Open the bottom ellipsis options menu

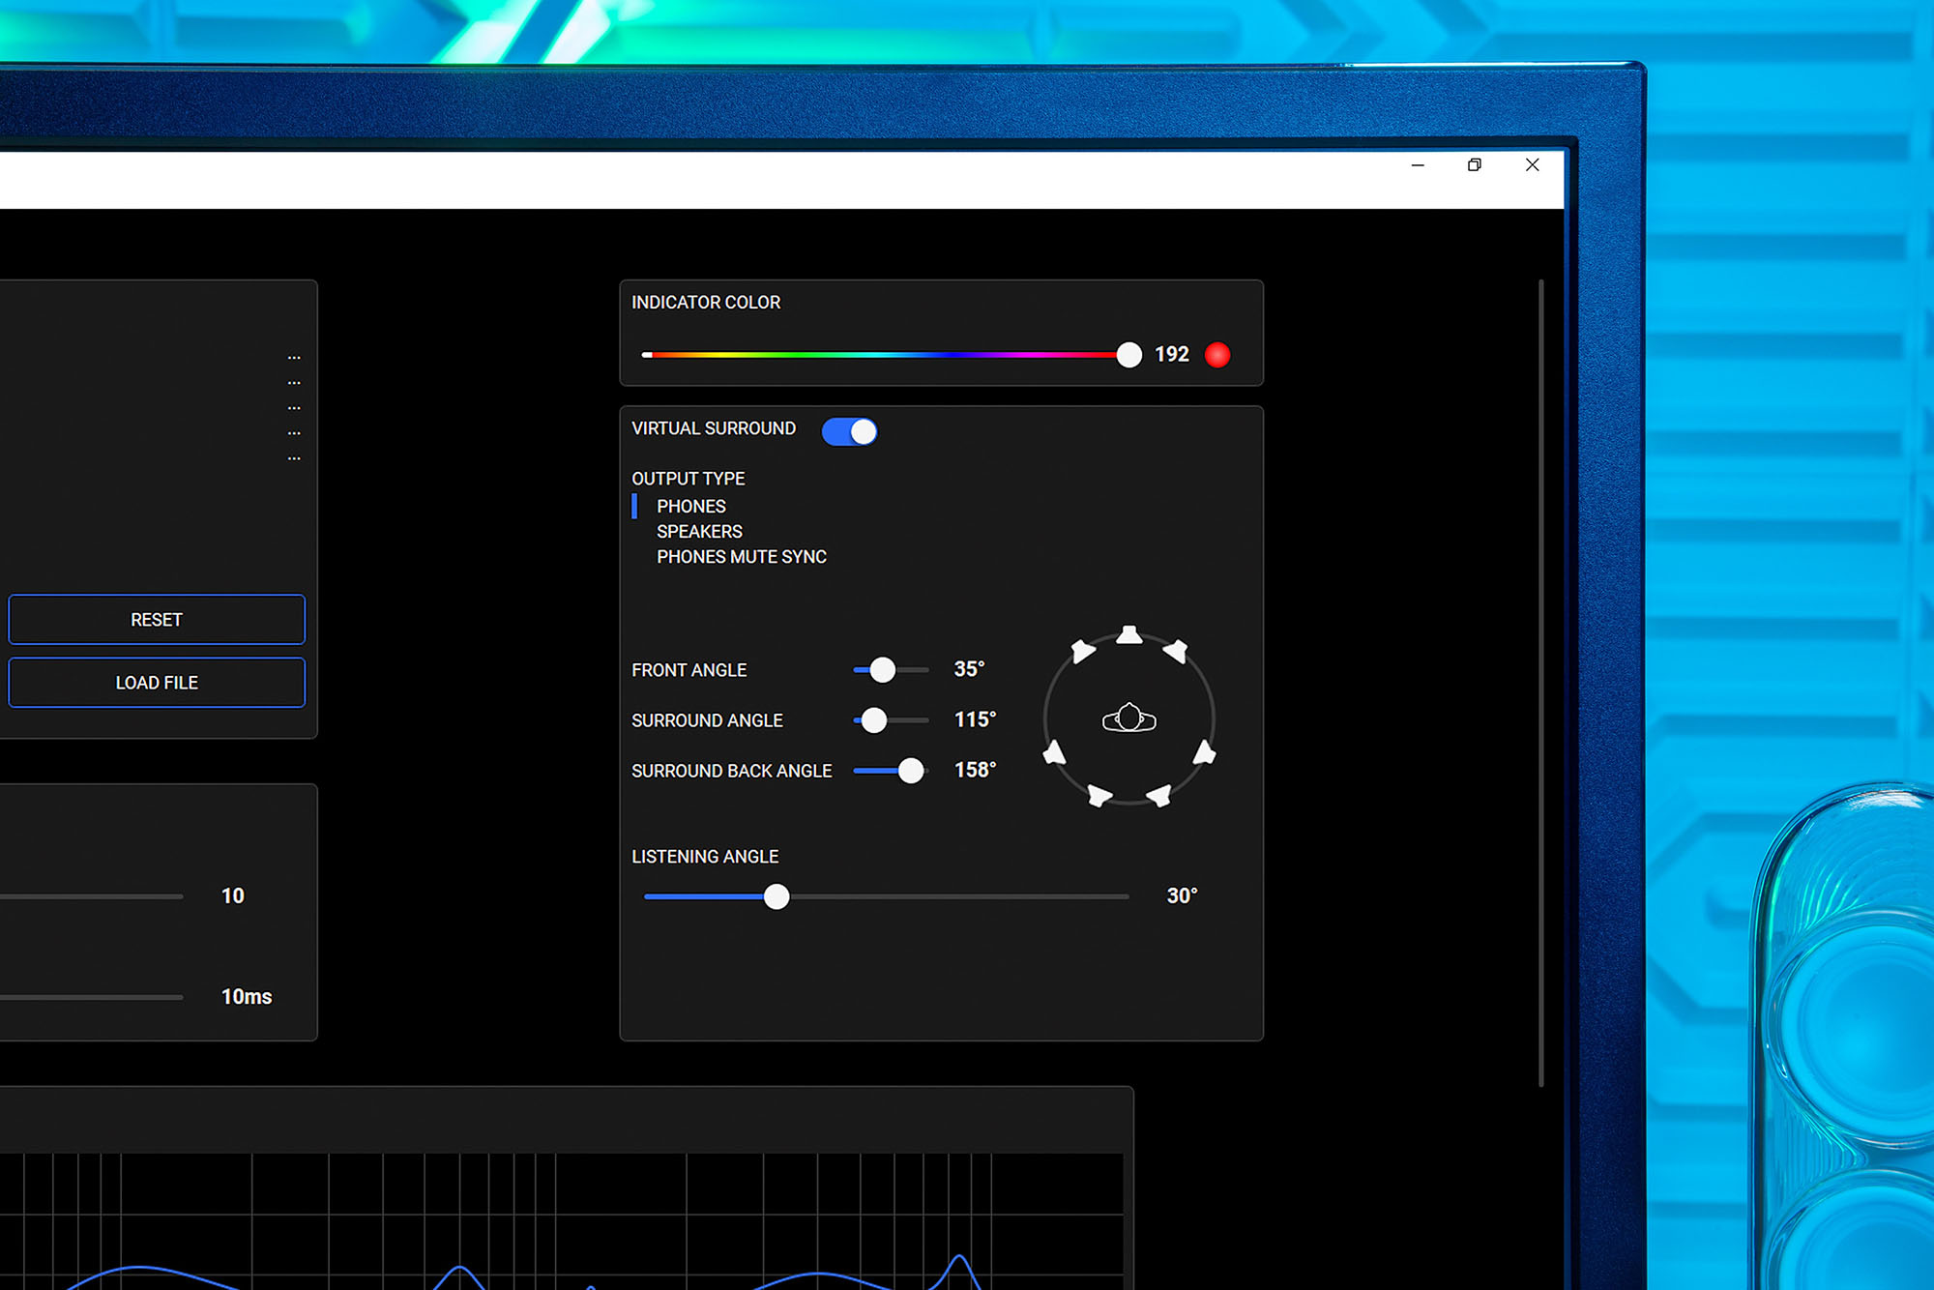(294, 458)
